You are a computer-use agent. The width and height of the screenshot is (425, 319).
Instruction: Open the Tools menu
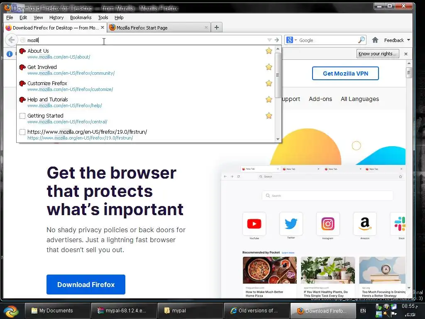pos(103,17)
